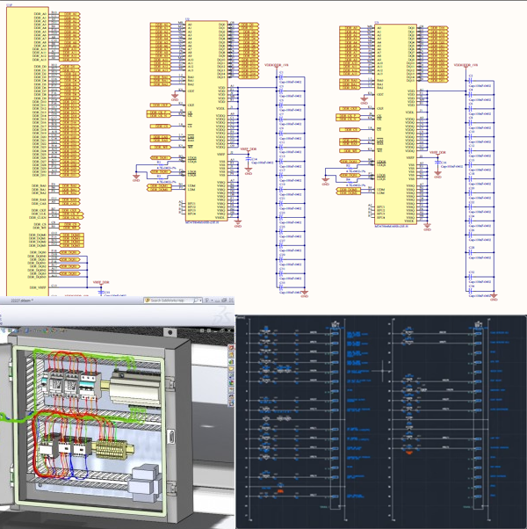Open the View Palette task pane tab

tap(231, 375)
